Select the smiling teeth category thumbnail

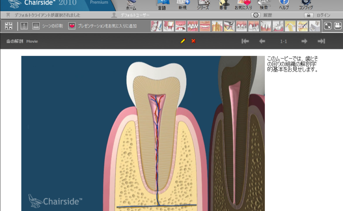click(205, 26)
